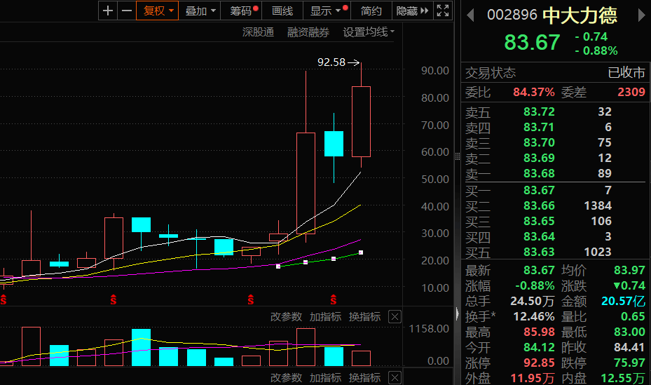Click the 昨收 value 84.41
The width and height of the screenshot is (651, 385).
coord(629,347)
